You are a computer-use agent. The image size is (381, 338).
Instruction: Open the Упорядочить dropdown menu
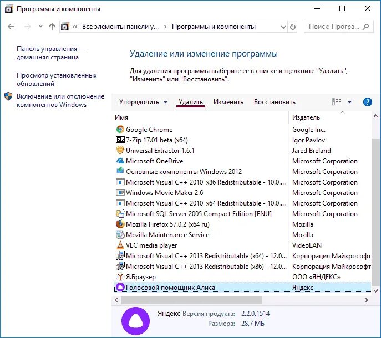tap(144, 102)
